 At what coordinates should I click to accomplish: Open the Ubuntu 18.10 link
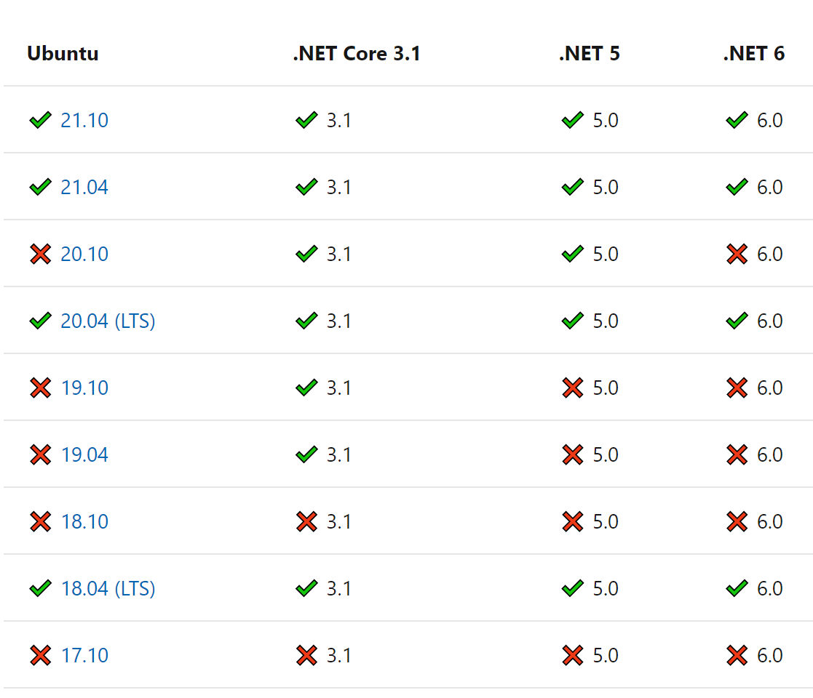pos(84,521)
